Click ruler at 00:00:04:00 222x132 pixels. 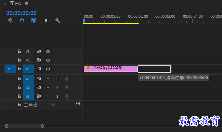pos(193,16)
